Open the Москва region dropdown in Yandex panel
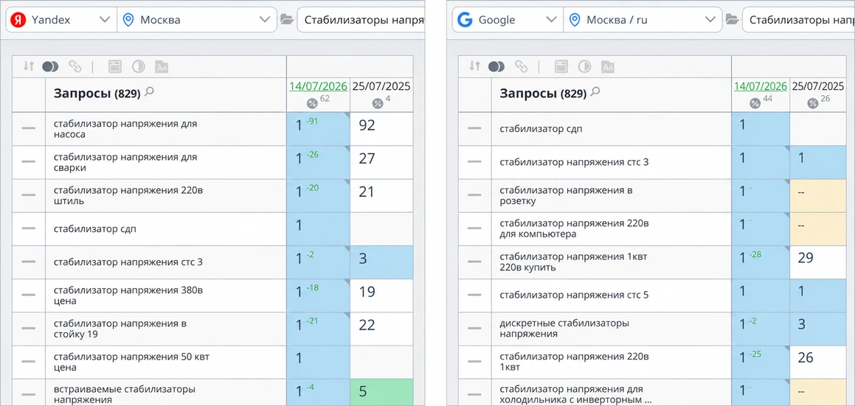The height and width of the screenshot is (406, 855). pos(197,20)
